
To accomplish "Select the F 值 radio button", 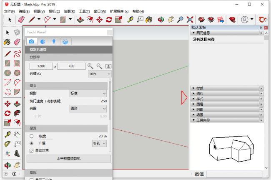I will [x=32, y=143].
